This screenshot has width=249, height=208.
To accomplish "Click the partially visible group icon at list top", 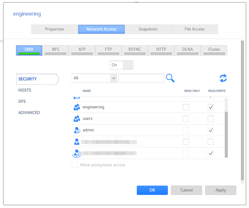I will (x=76, y=97).
